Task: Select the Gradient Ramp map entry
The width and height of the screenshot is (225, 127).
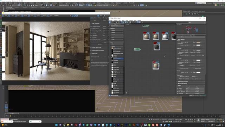Action: 117,73
